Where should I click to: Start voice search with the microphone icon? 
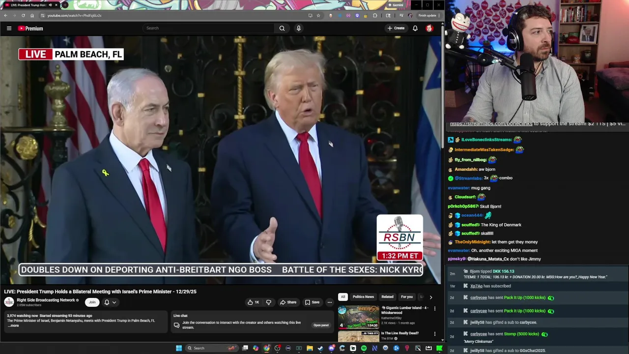click(298, 28)
